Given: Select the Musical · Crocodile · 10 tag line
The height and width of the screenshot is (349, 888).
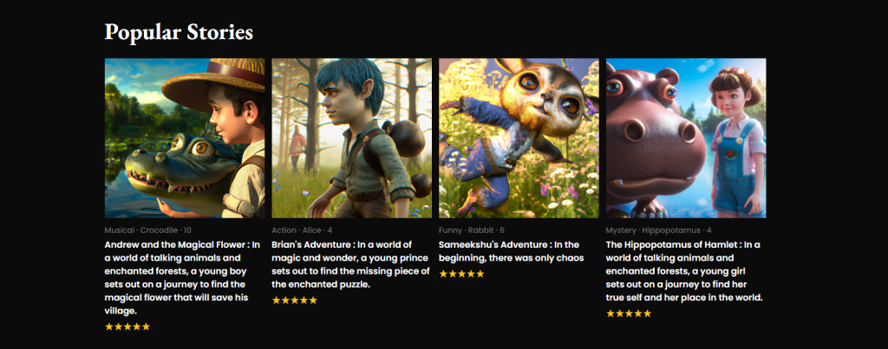Looking at the screenshot, I should pos(147,230).
